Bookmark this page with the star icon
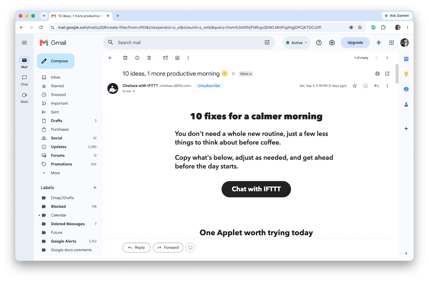This screenshot has height=281, width=429. coord(360,28)
